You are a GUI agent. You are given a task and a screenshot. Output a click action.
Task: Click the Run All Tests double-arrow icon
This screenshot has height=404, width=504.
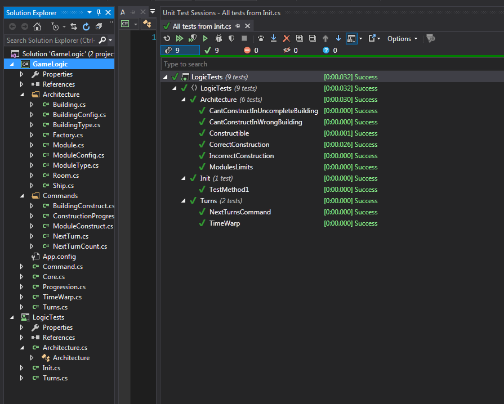point(180,38)
